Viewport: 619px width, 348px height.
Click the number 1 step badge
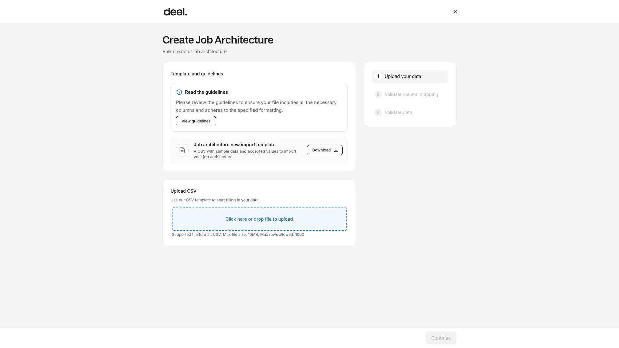[x=378, y=76]
